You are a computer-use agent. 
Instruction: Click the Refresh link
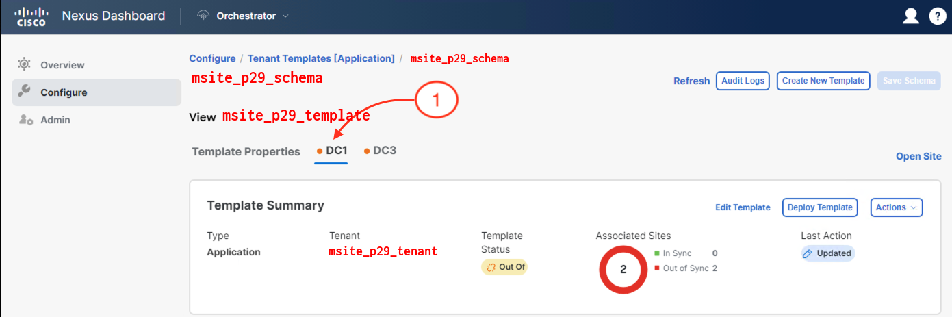click(x=691, y=81)
